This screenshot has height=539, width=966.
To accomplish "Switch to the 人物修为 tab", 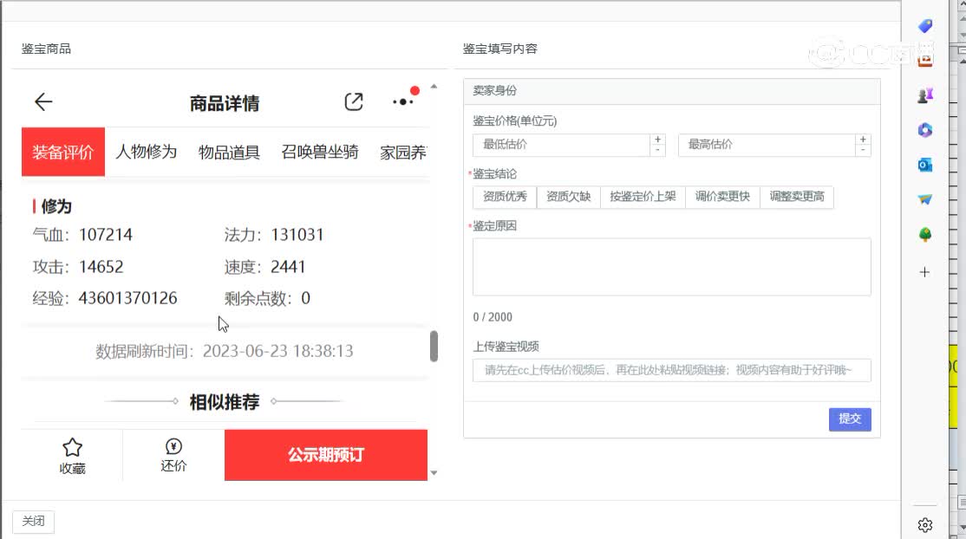I will point(146,153).
